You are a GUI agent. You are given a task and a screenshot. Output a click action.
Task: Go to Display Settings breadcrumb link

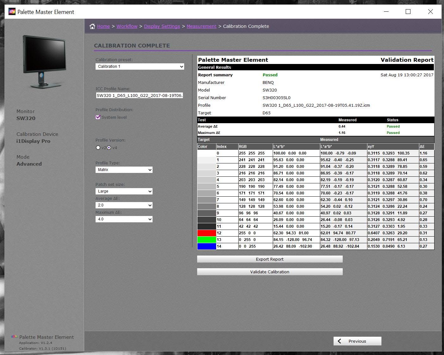162,26
